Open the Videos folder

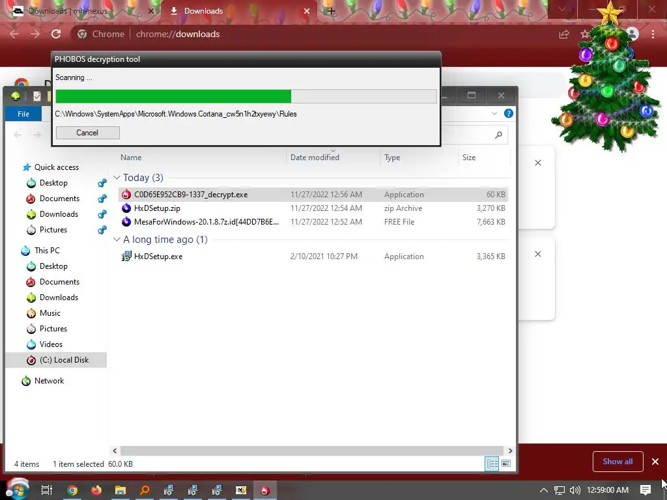click(51, 344)
